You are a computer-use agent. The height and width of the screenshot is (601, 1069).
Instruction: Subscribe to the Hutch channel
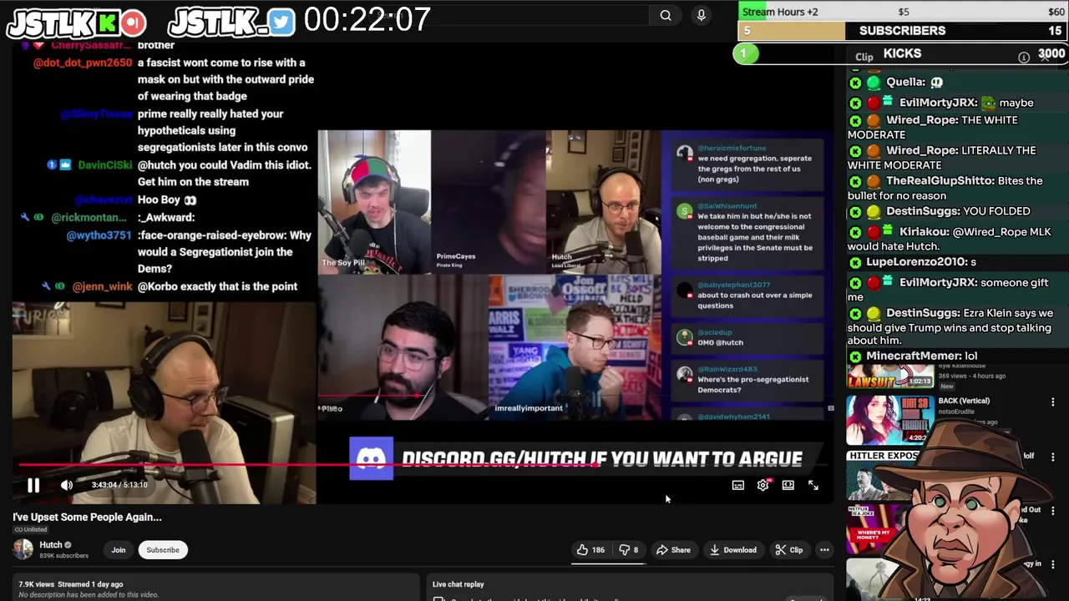[163, 550]
